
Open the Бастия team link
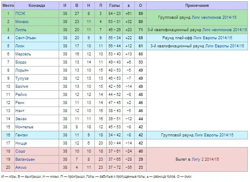tap(22, 87)
